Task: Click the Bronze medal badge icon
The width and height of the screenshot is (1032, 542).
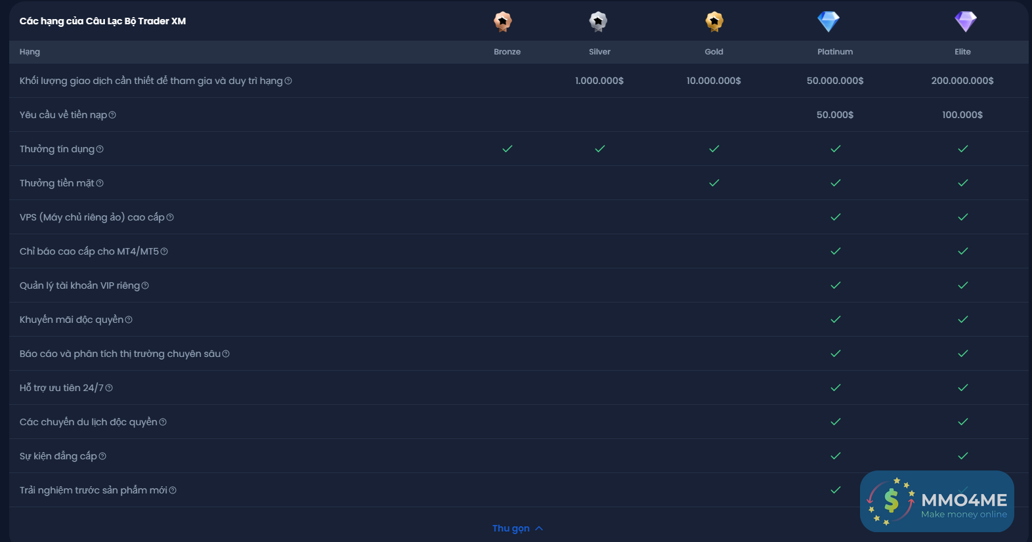Action: point(503,22)
